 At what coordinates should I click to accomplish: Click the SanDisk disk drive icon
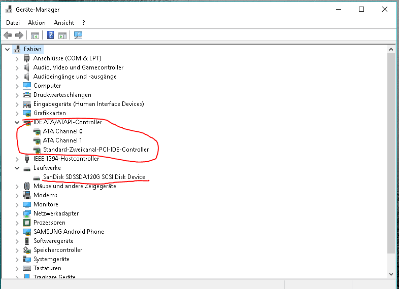click(37, 178)
